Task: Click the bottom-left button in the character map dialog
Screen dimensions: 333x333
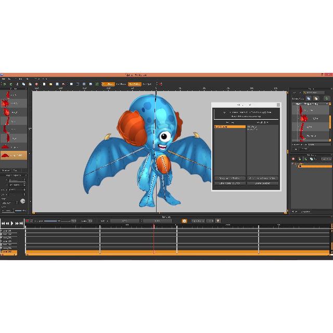Action: pos(229,183)
